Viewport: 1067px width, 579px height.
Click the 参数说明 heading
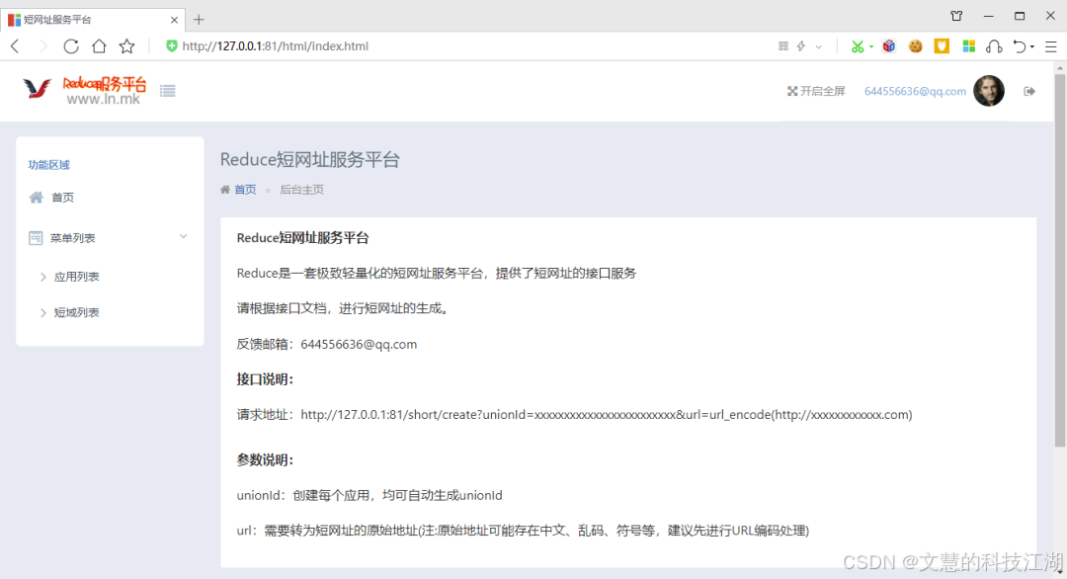[x=265, y=459]
